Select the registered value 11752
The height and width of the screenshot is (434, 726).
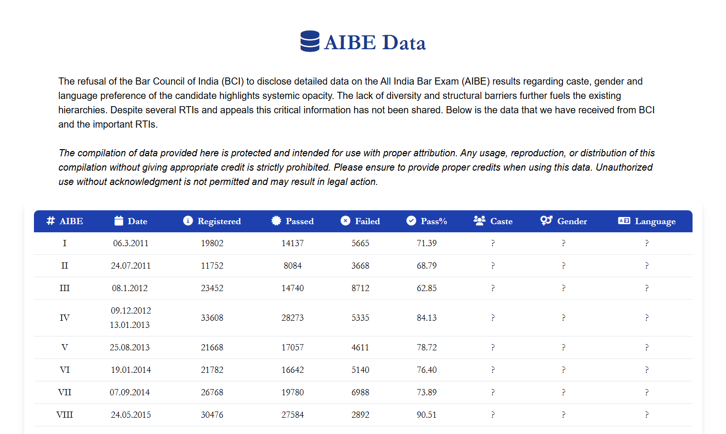(212, 266)
